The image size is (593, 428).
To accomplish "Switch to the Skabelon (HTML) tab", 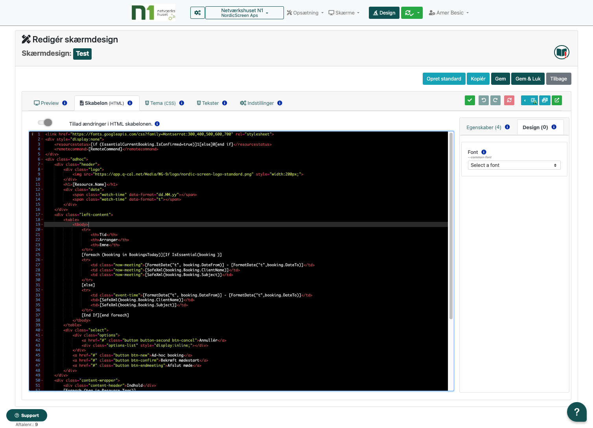I will (102, 103).
